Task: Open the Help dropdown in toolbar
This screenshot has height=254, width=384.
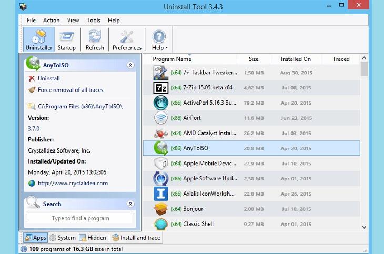Action: coord(159,39)
